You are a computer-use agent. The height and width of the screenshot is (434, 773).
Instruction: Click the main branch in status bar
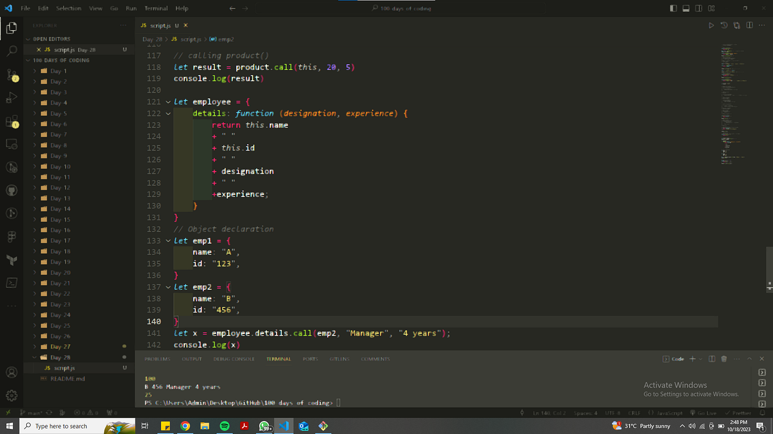click(x=32, y=413)
